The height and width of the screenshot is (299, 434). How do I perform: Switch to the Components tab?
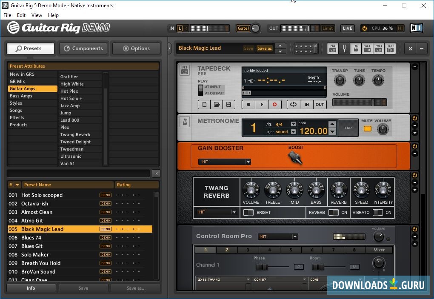(83, 48)
